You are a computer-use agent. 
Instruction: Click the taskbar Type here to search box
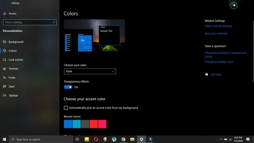(x=41, y=139)
